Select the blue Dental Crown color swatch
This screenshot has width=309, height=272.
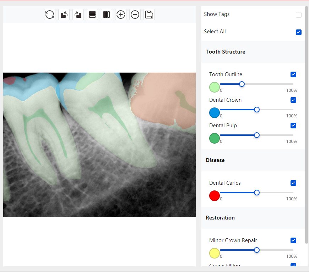coord(215,113)
